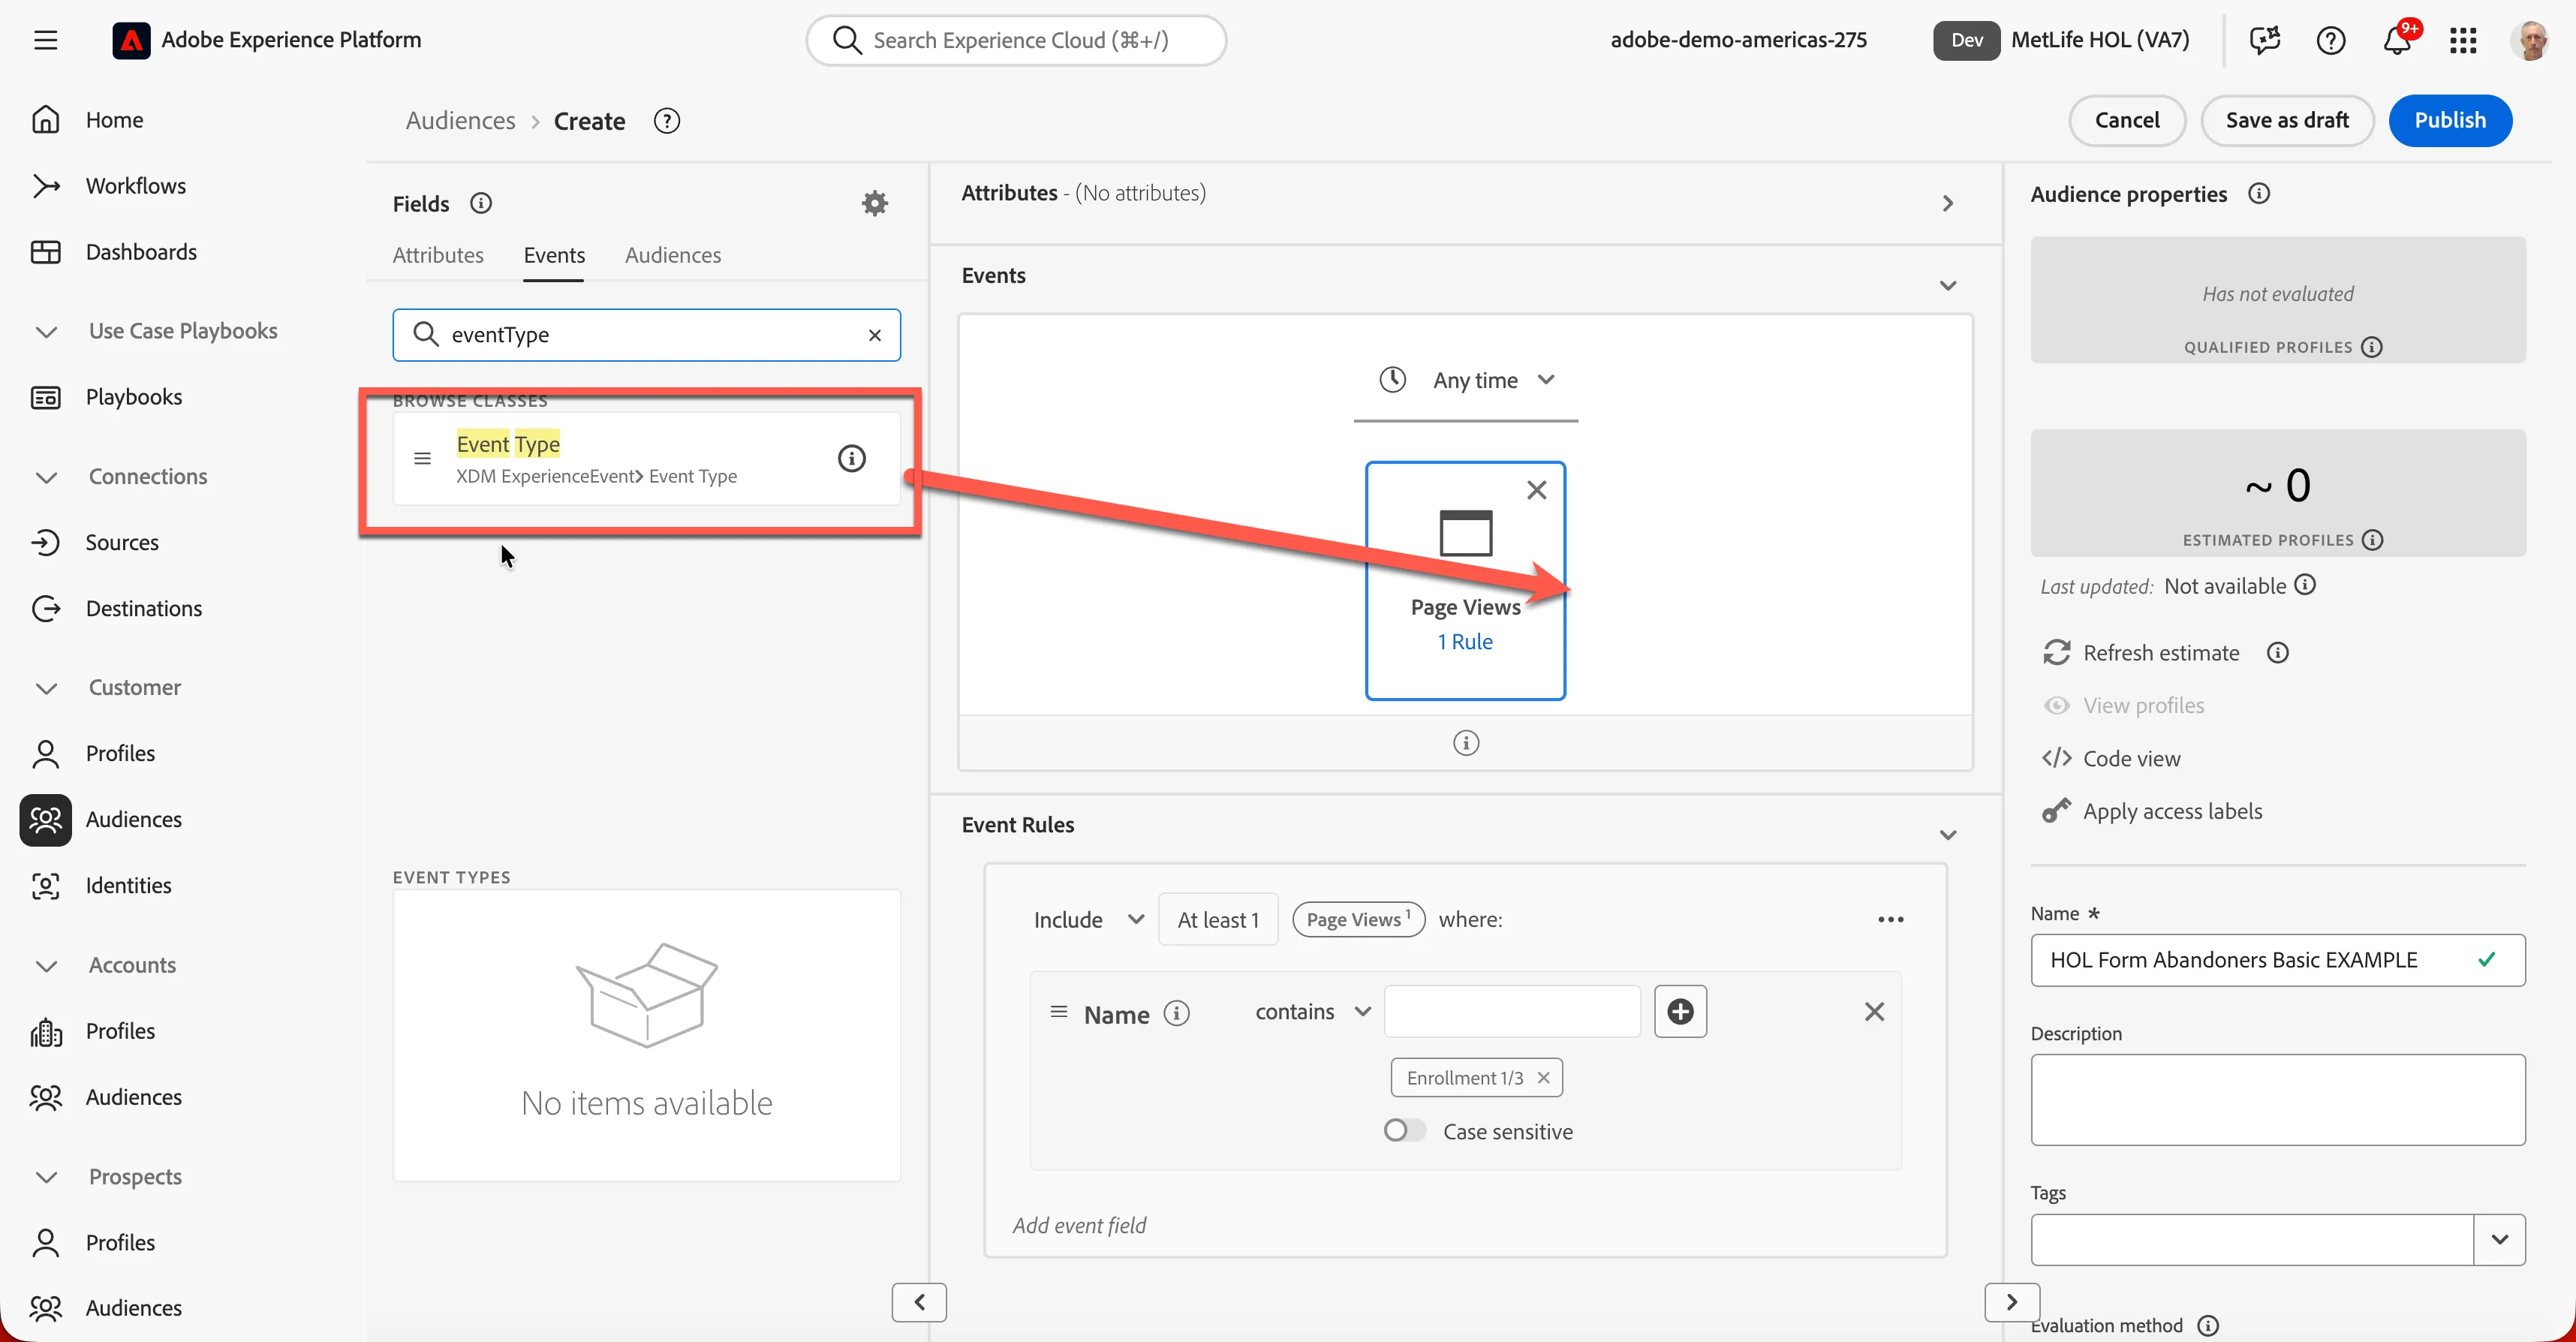Open the feedback chat icon in header

(2264, 40)
